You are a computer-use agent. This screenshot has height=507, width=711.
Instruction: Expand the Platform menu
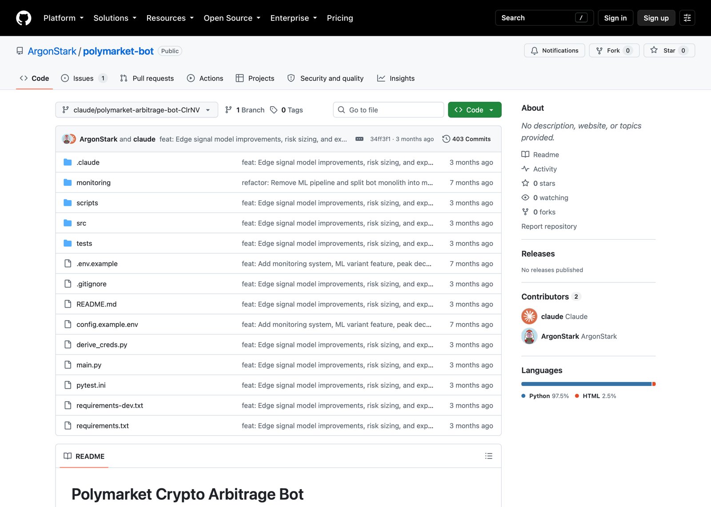(64, 18)
